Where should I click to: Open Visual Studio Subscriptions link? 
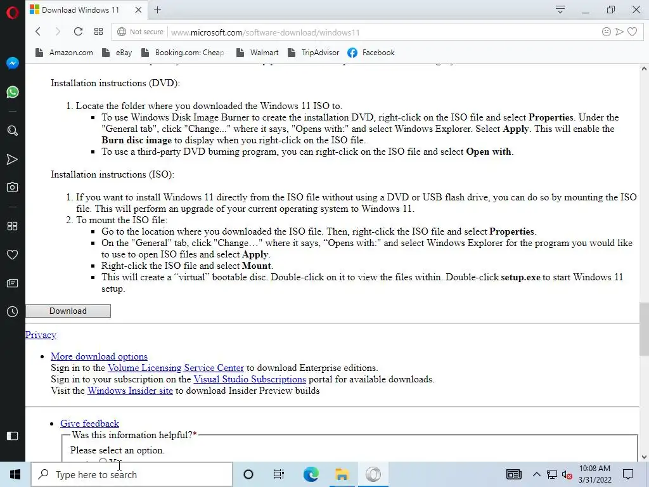pos(250,379)
